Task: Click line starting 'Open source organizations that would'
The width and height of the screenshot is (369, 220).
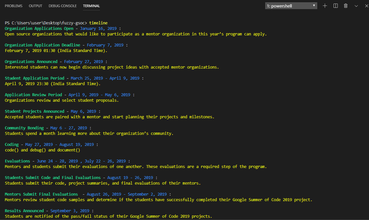Action: pyautogui.click(x=136, y=34)
